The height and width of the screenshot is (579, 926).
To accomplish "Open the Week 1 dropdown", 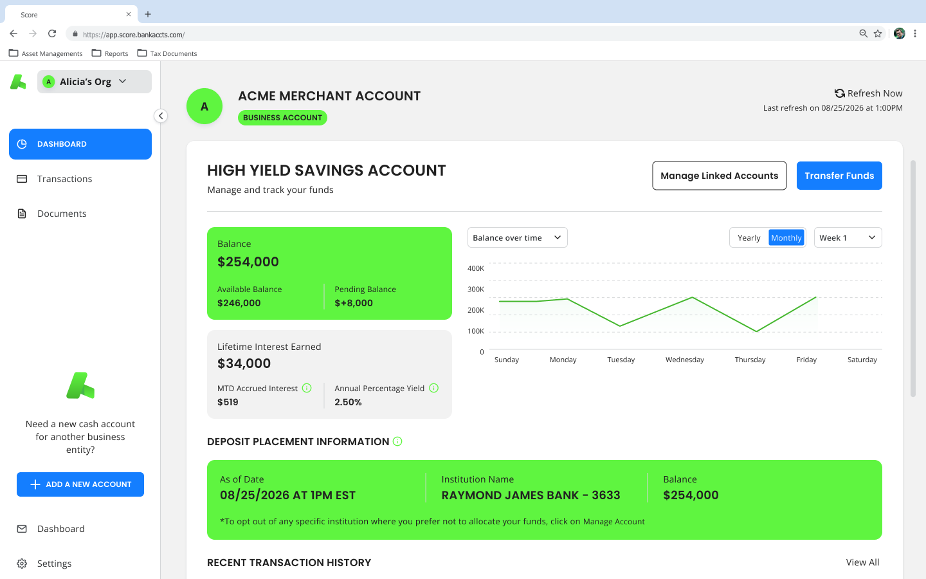I will click(848, 237).
